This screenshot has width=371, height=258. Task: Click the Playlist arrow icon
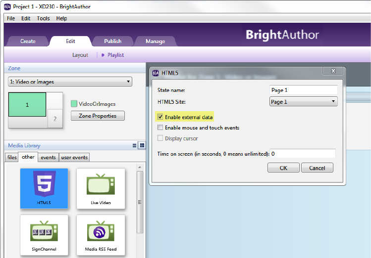(x=103, y=55)
